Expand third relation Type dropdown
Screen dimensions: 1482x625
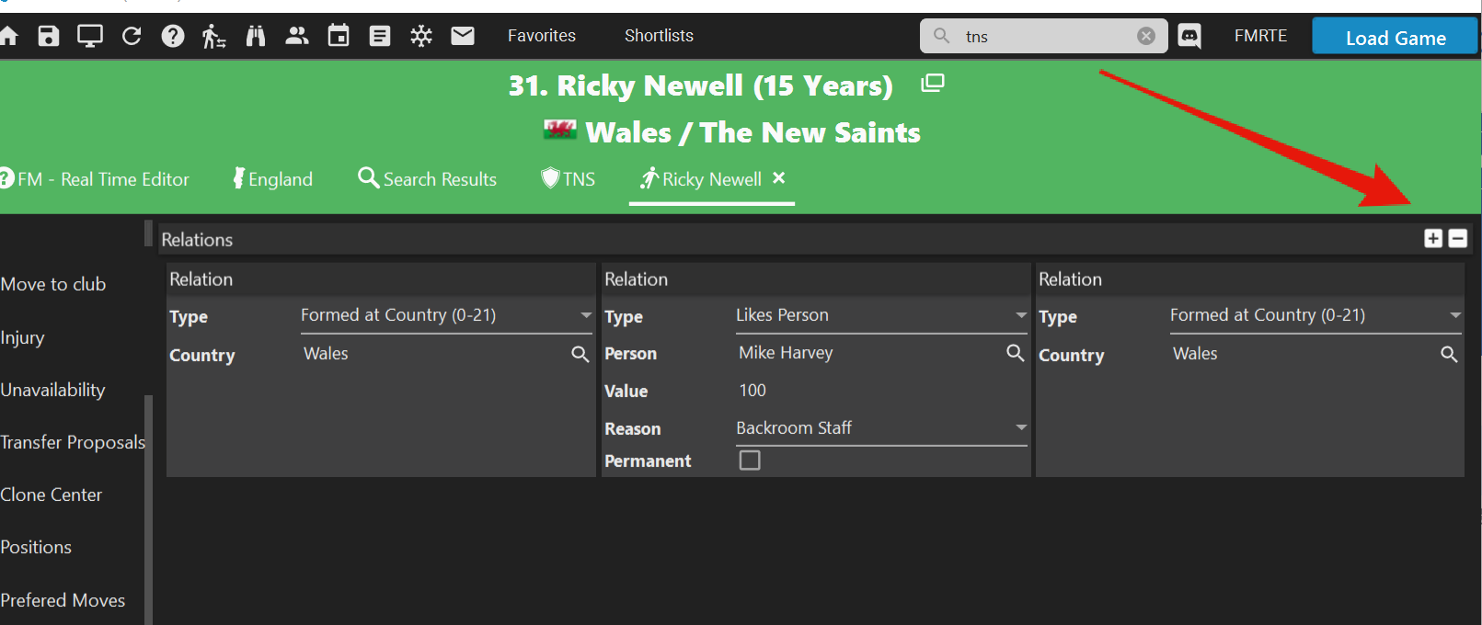pyautogui.click(x=1454, y=315)
